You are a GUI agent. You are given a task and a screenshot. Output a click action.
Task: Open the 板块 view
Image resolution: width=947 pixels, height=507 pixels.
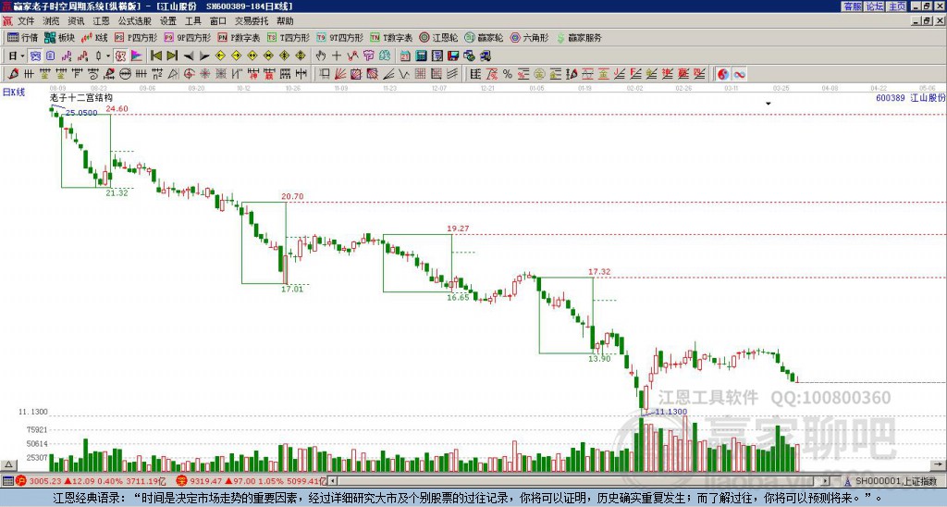59,37
